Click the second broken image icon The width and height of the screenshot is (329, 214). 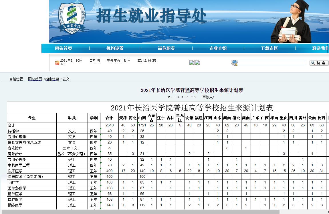click(197, 63)
